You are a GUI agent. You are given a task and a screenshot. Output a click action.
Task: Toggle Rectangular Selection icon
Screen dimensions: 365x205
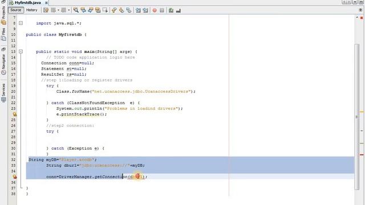[105, 10]
